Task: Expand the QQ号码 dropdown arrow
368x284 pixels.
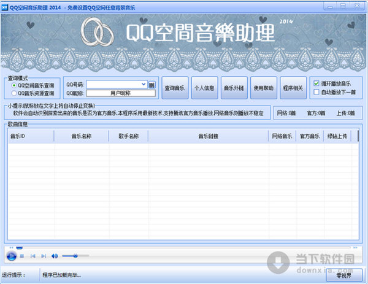Action: tap(144, 84)
